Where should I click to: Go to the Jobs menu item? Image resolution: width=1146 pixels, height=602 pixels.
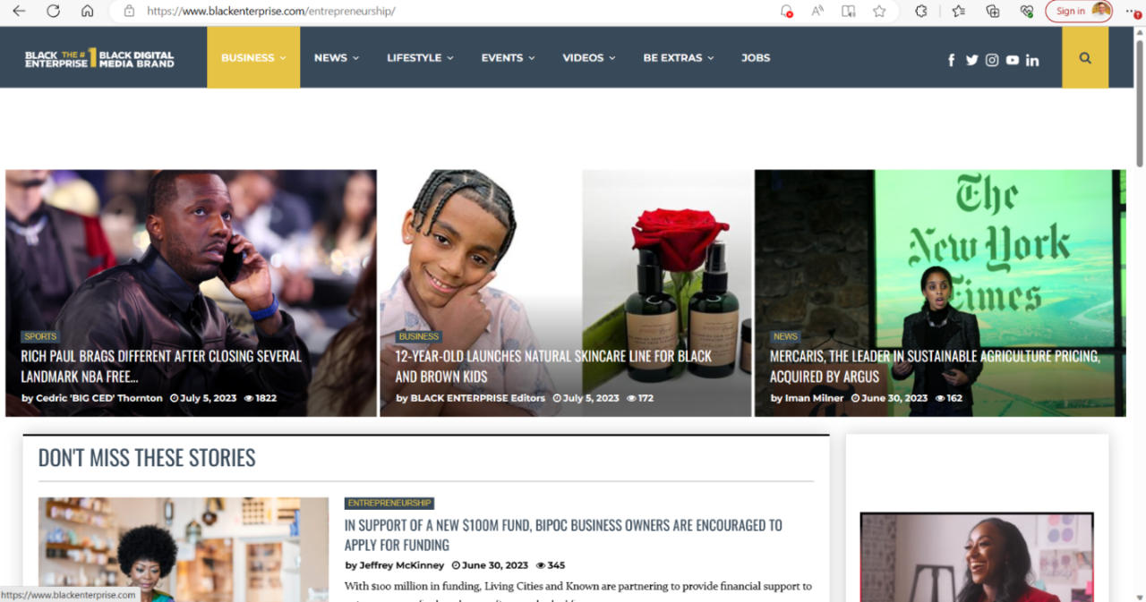pos(755,58)
